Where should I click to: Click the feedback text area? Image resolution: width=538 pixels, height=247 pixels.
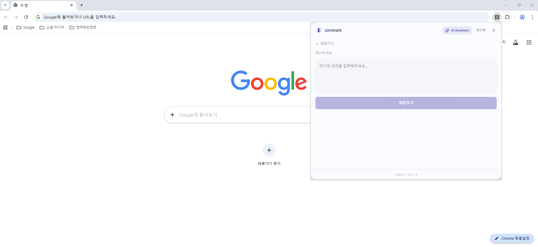pyautogui.click(x=406, y=77)
